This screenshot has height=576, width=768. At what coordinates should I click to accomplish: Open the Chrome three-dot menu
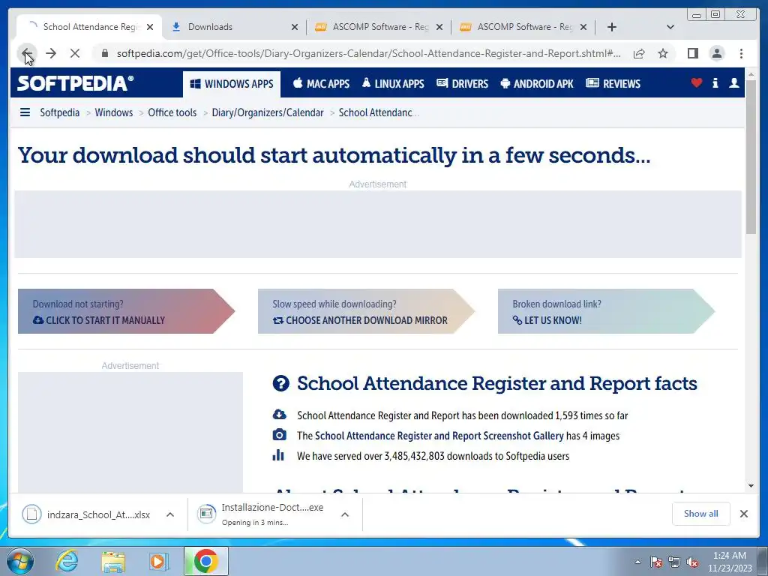coord(741,53)
